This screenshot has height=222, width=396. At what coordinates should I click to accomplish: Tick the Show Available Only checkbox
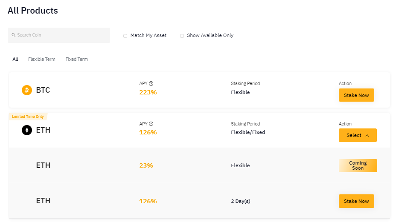click(x=182, y=36)
